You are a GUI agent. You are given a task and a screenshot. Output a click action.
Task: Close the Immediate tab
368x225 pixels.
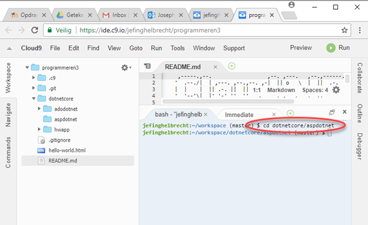274,114
